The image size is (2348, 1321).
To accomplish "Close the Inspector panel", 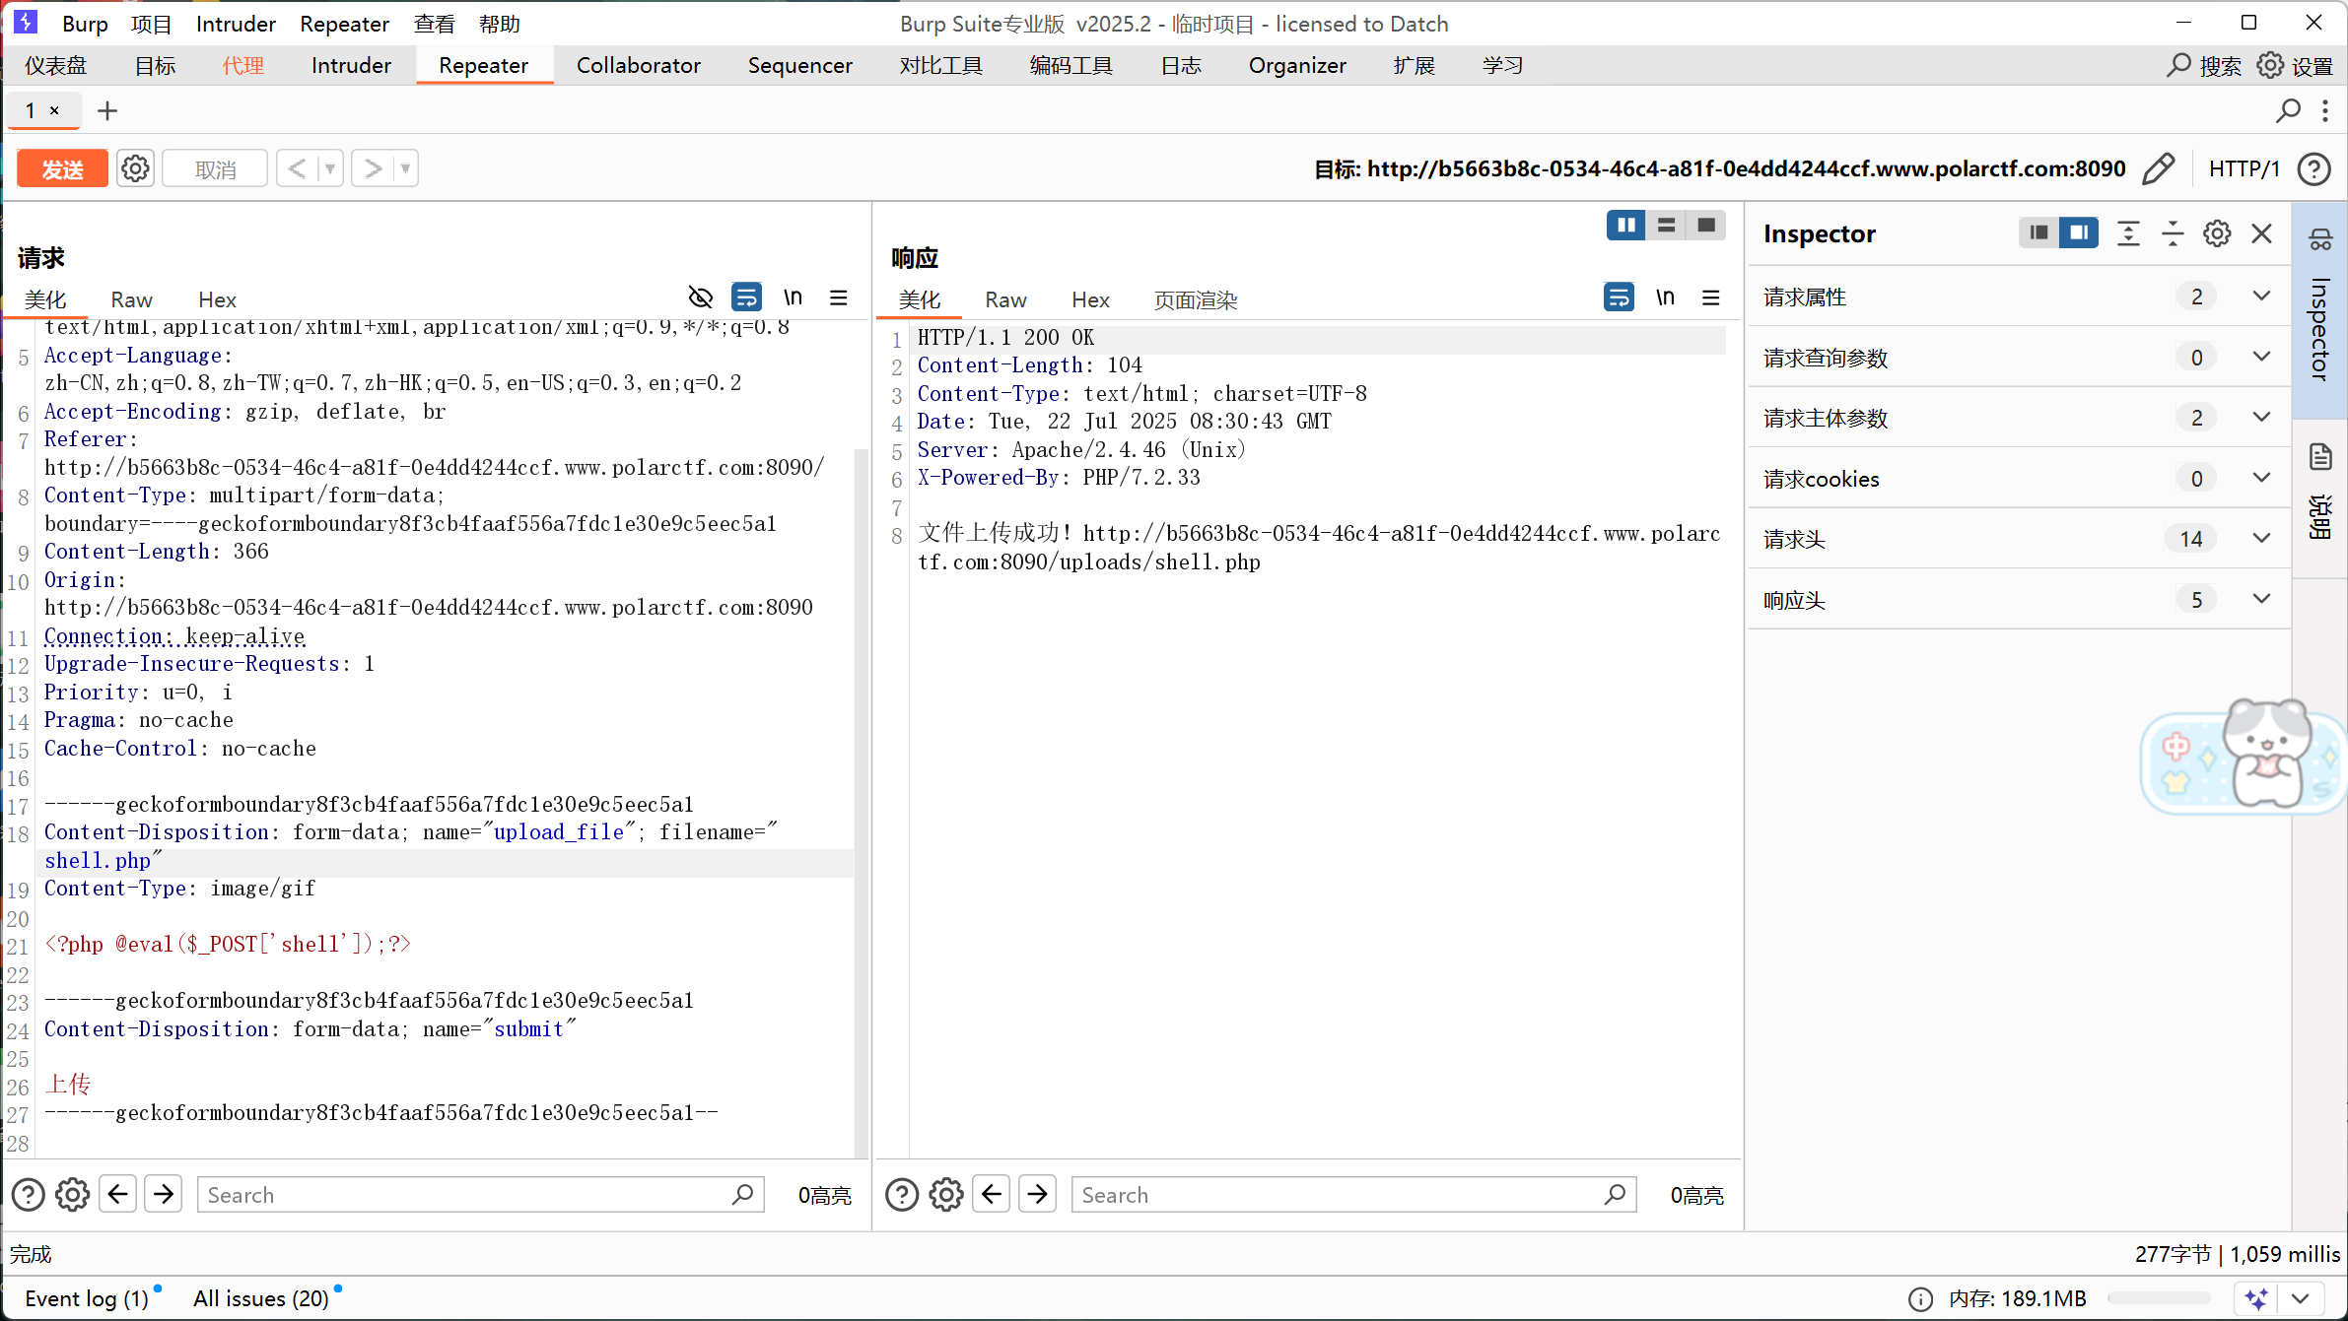I will tap(2262, 233).
